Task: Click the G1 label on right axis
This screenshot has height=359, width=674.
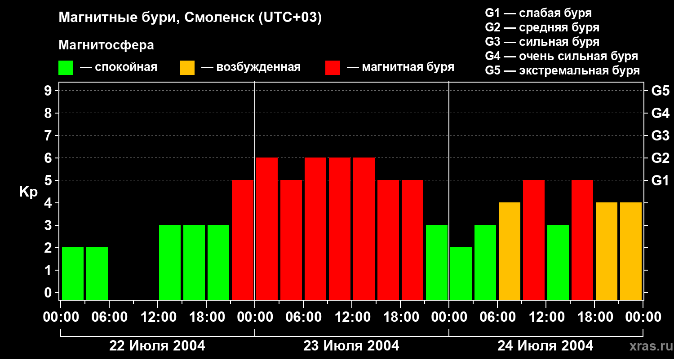Action: [660, 181]
